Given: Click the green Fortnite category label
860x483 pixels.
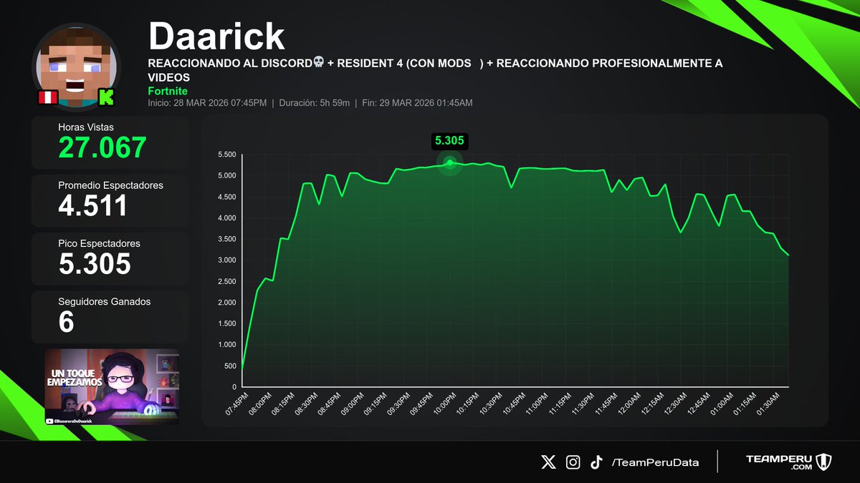Looking at the screenshot, I should (x=168, y=91).
